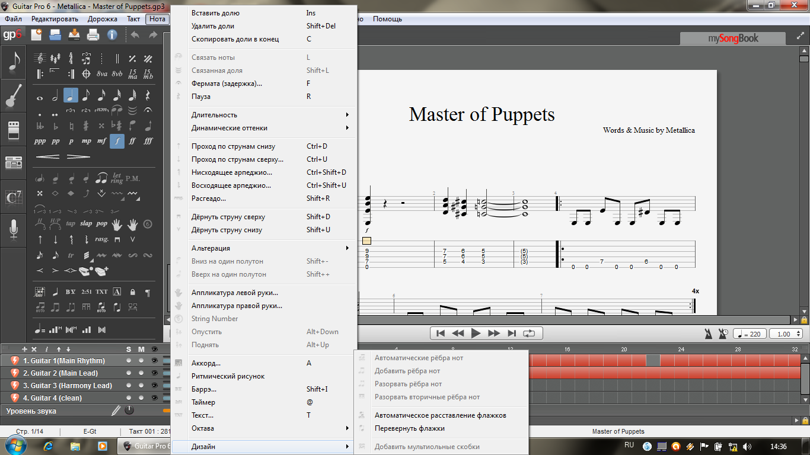
Task: Expand the Динамические оттенки submenu
Action: pos(264,128)
